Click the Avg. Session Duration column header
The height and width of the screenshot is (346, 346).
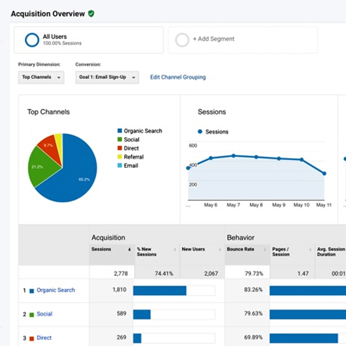[331, 252]
